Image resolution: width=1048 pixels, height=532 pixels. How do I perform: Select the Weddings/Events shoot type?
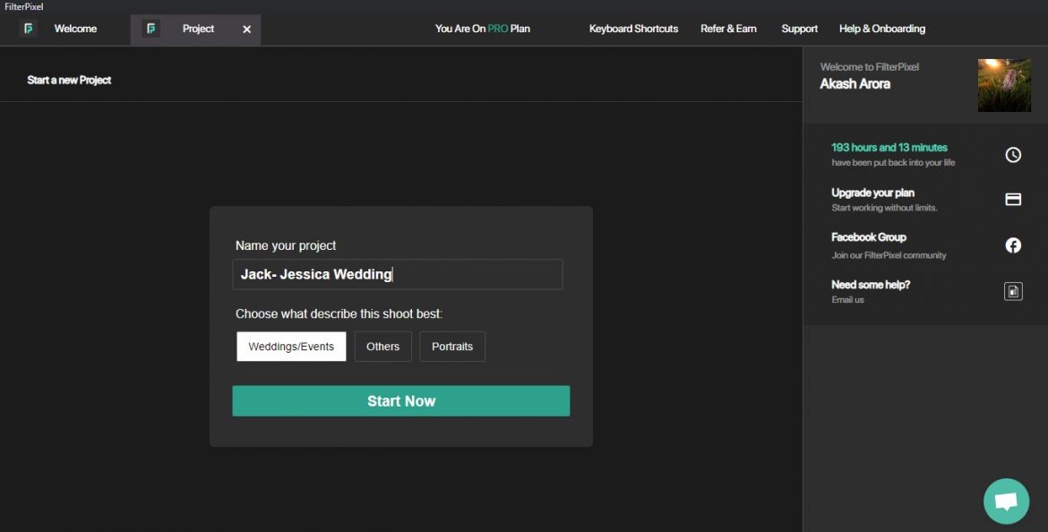coord(290,346)
